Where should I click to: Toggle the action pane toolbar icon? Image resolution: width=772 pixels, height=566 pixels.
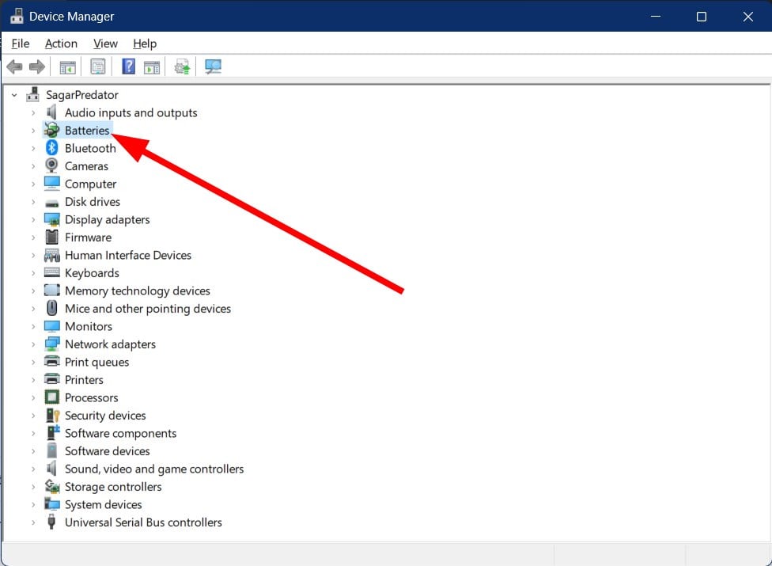[152, 67]
